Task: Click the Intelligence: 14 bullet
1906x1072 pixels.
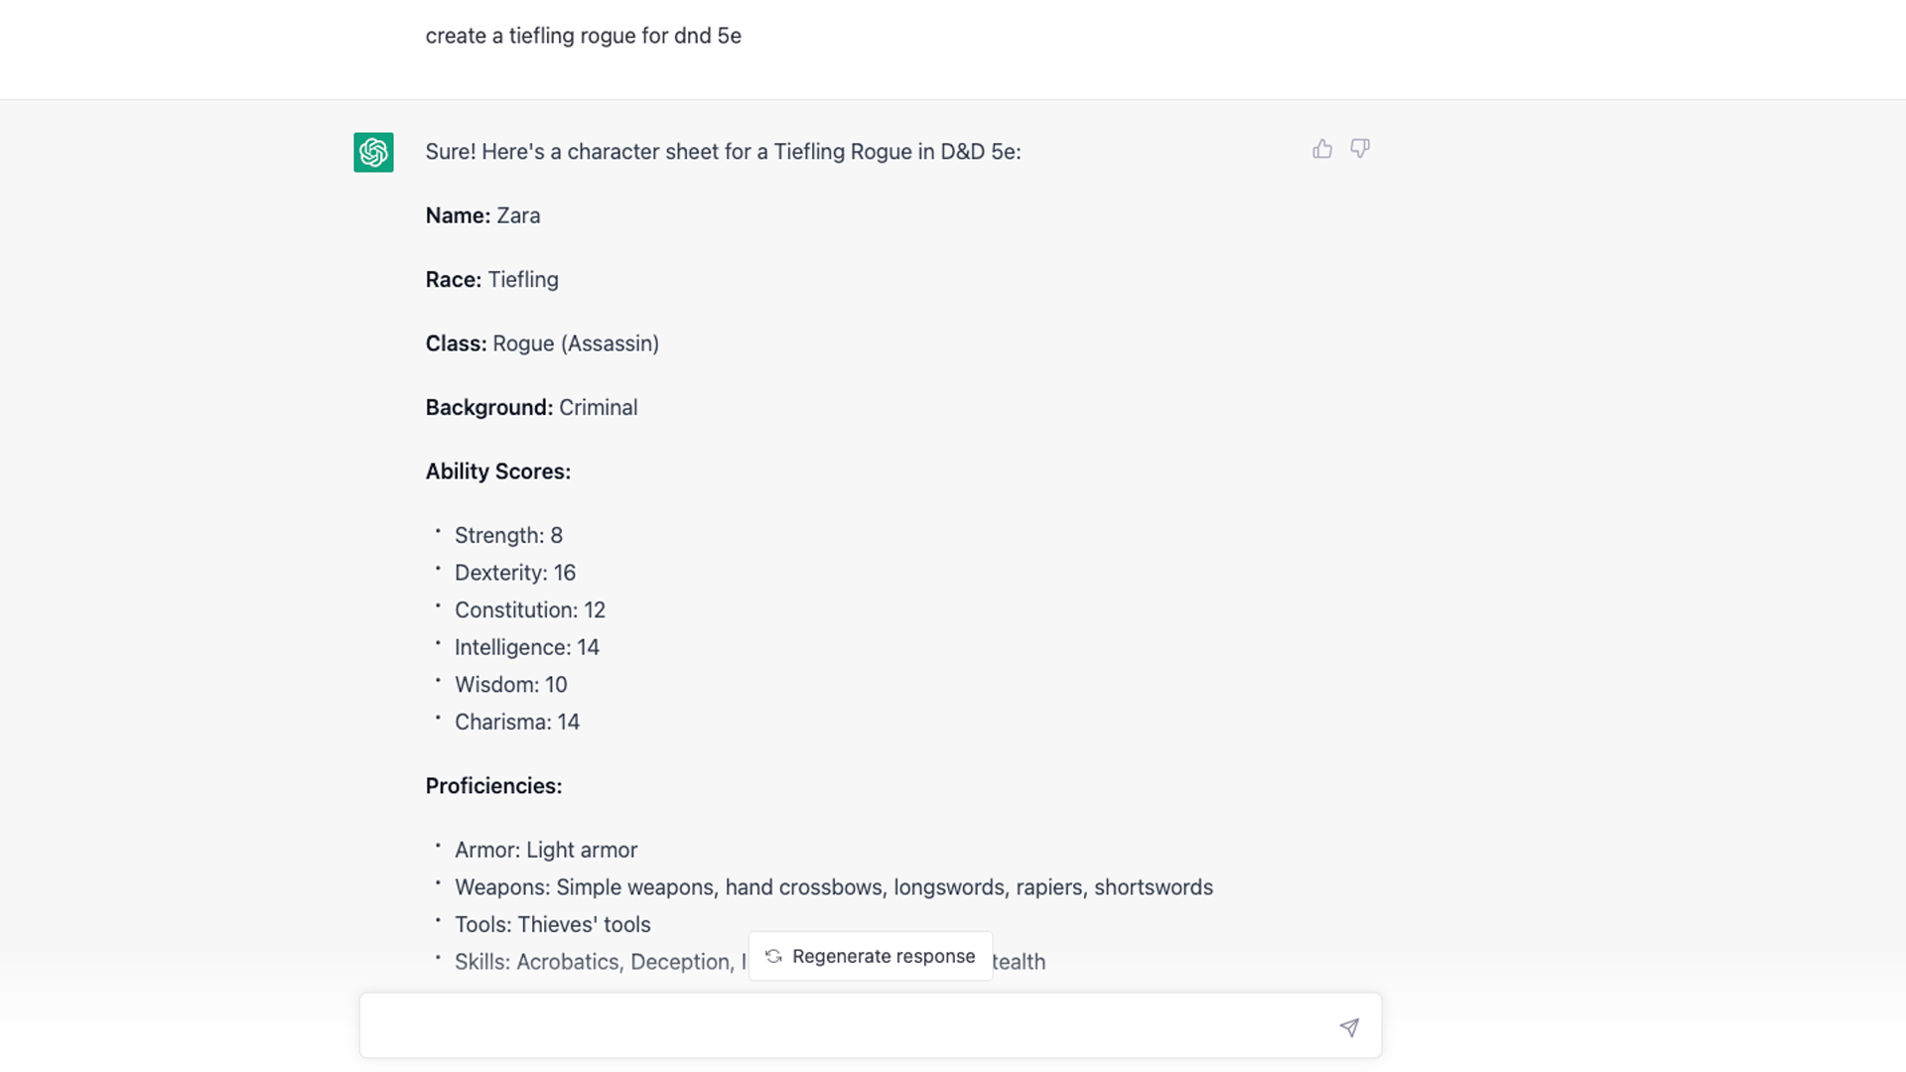Action: click(526, 647)
